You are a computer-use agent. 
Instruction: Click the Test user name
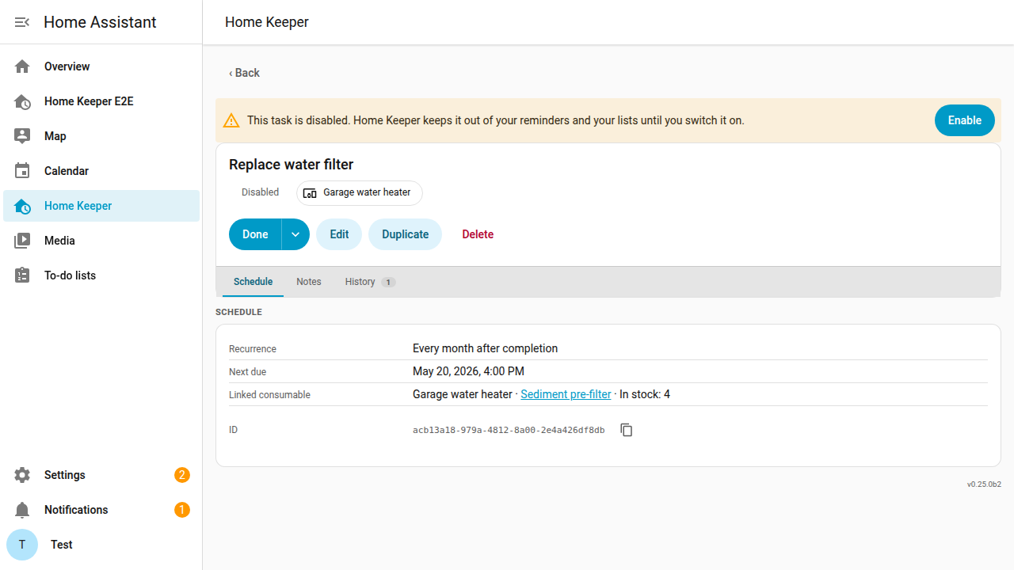[61, 545]
